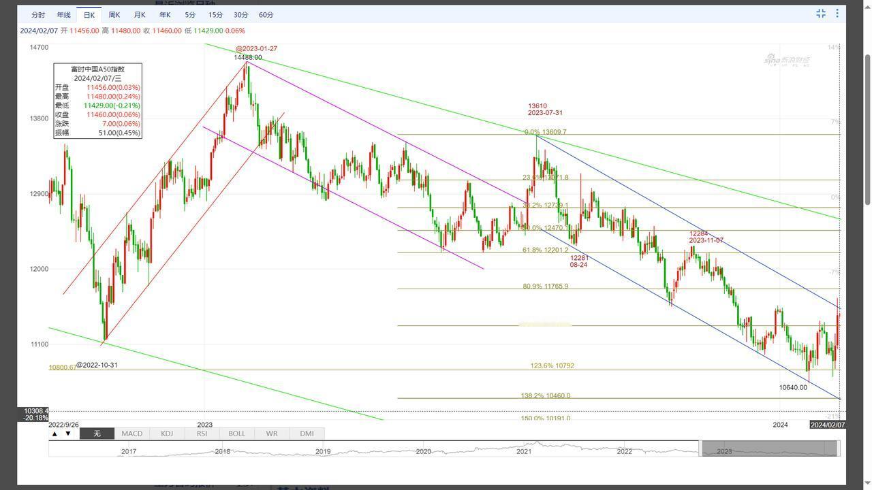Click the 10640.00 low price label
The height and width of the screenshot is (490, 872).
tap(793, 388)
